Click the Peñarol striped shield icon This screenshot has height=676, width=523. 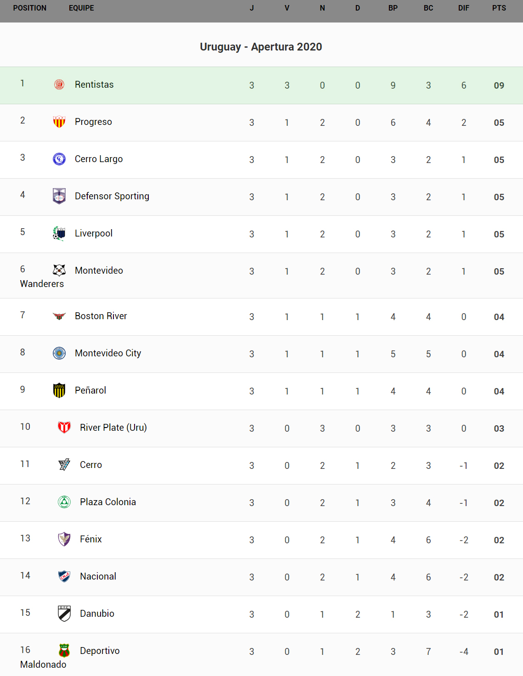(x=59, y=390)
